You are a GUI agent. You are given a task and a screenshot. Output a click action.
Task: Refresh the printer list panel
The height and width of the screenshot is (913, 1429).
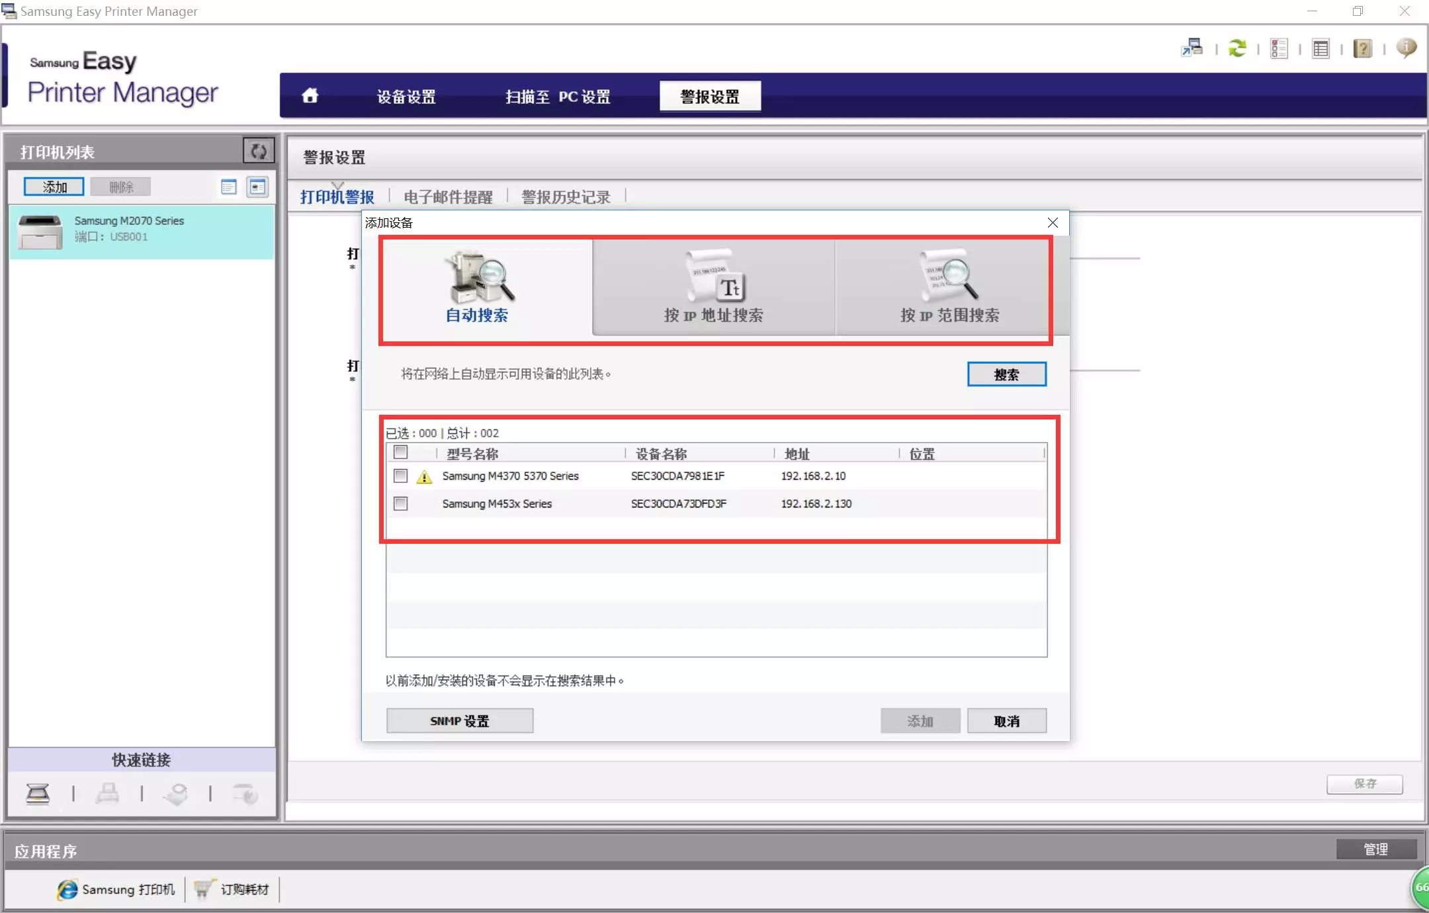[259, 151]
